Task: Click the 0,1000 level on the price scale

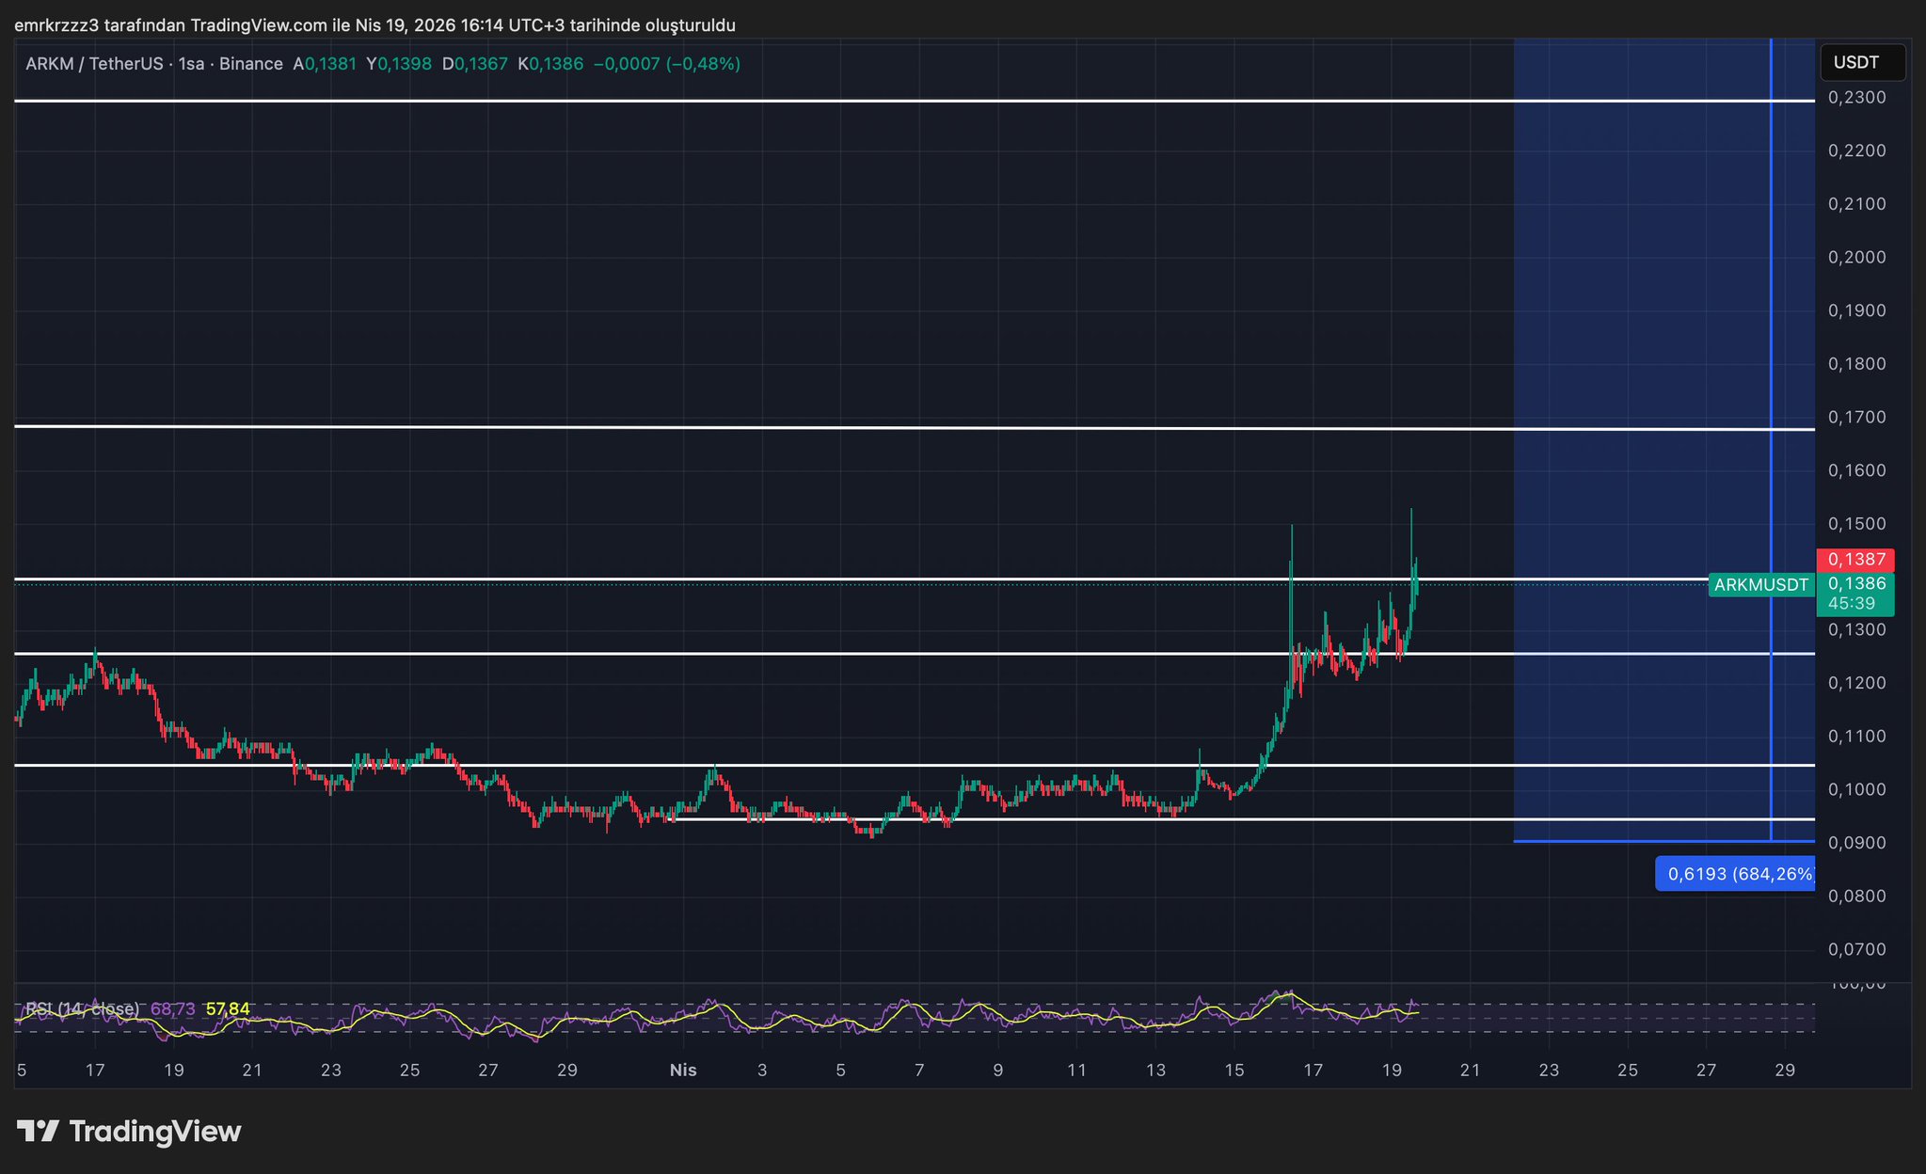Action: (x=1855, y=790)
